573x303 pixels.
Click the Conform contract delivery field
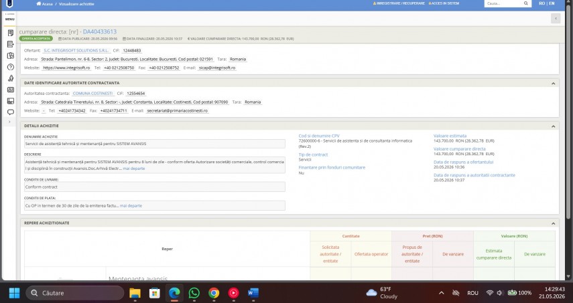coord(155,187)
